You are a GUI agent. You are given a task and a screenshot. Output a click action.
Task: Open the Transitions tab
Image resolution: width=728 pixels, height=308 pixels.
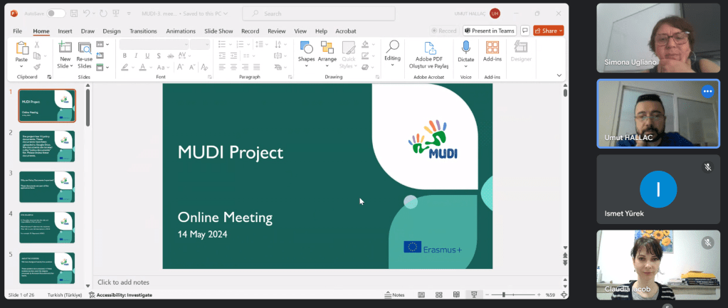click(143, 31)
